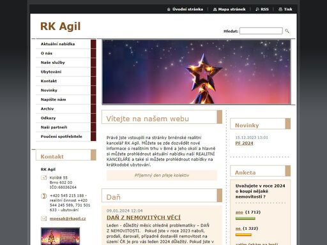This screenshot has width=327, height=245.
Task: Vote 'ne' in the Anketa poll
Action: click(238, 228)
